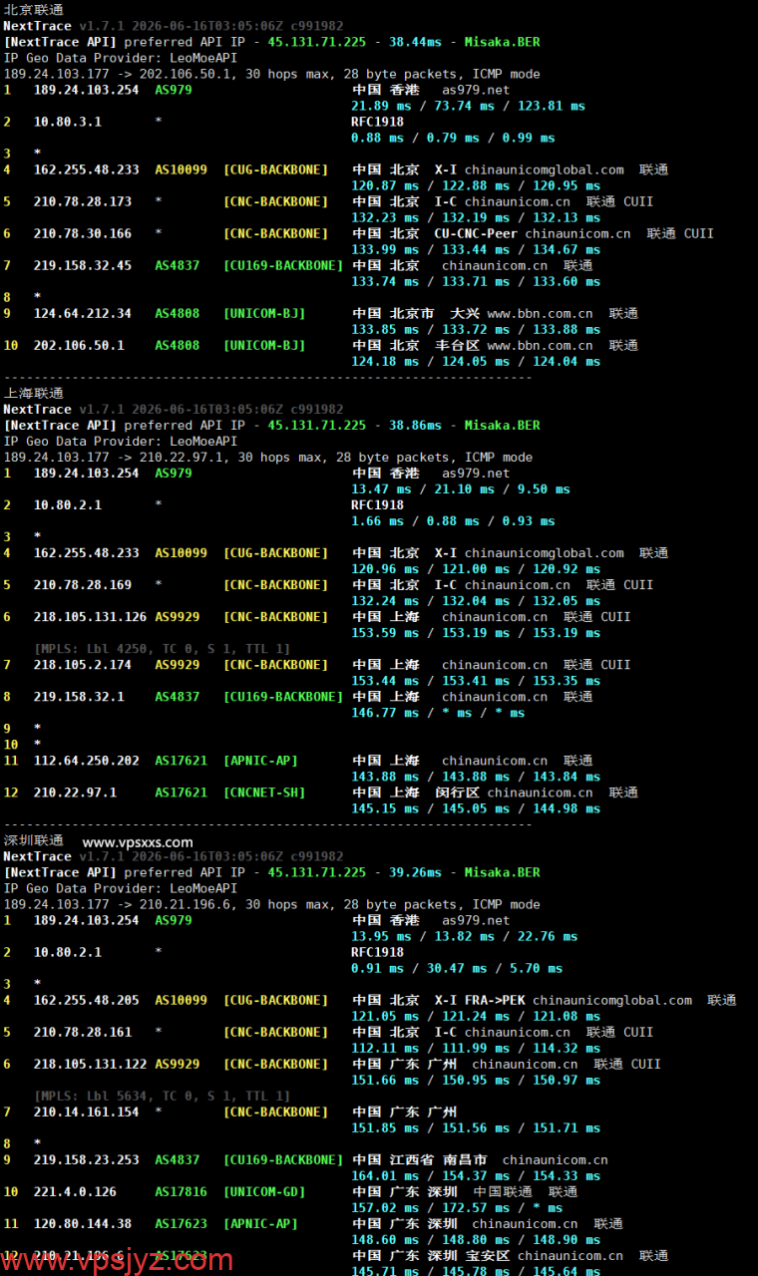This screenshot has height=1276, width=758.
Task: Select latency line 13.47 ms / 21.10 ms / 9.50 ms
Action: [x=461, y=489]
